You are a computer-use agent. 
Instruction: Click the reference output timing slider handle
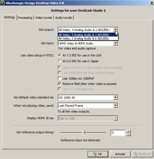pos(83,133)
